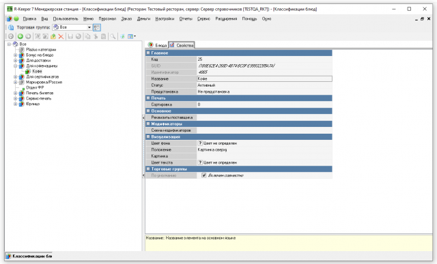Open the Отчеты menu
The height and width of the screenshot is (264, 437).
[186, 18]
